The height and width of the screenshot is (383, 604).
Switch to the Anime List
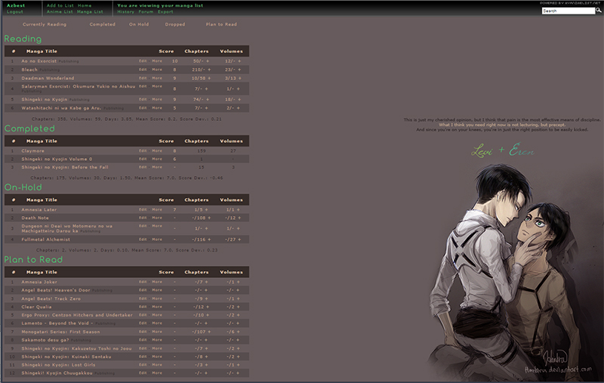click(x=60, y=12)
